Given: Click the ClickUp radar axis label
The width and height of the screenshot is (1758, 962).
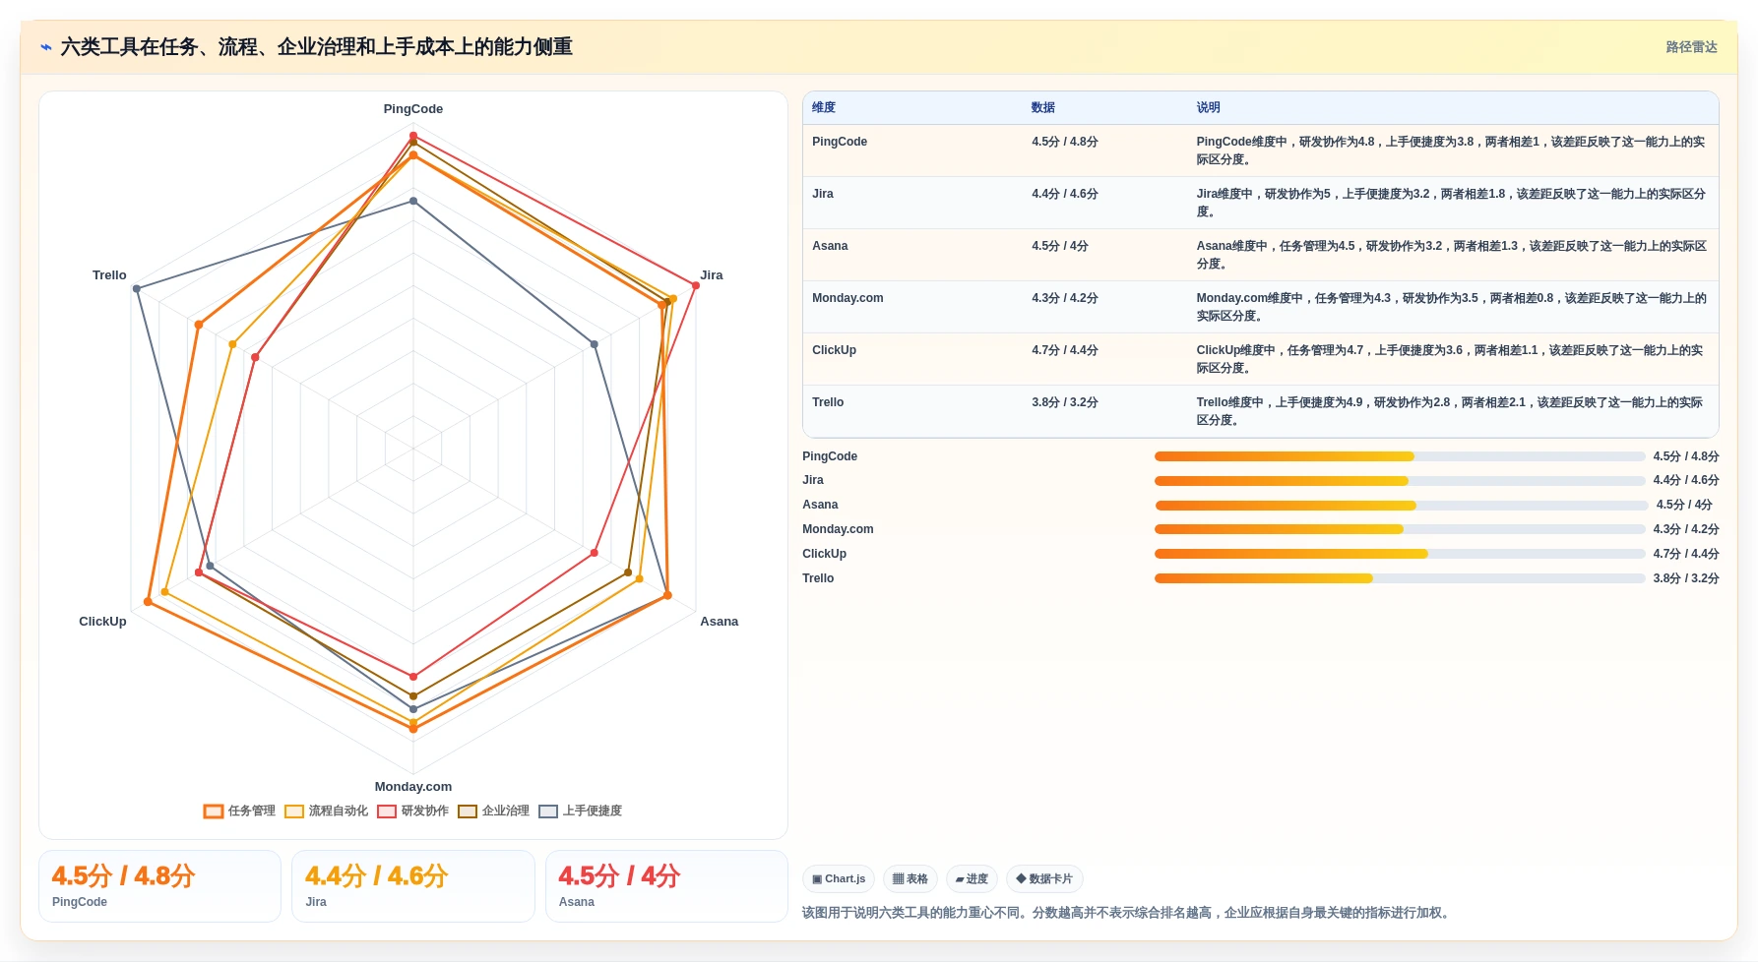Looking at the screenshot, I should 102,622.
